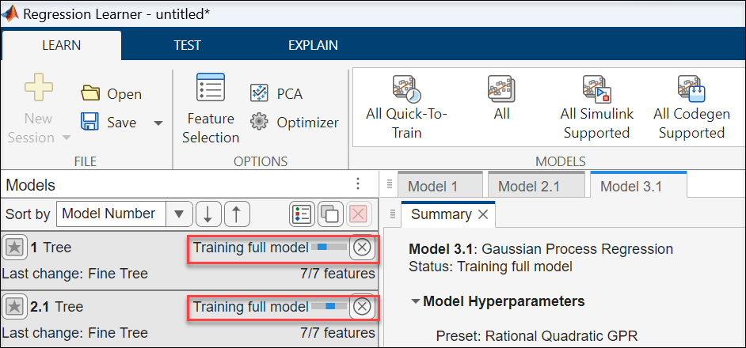
Task: Sort models in descending order with down arrow
Action: pos(207,214)
